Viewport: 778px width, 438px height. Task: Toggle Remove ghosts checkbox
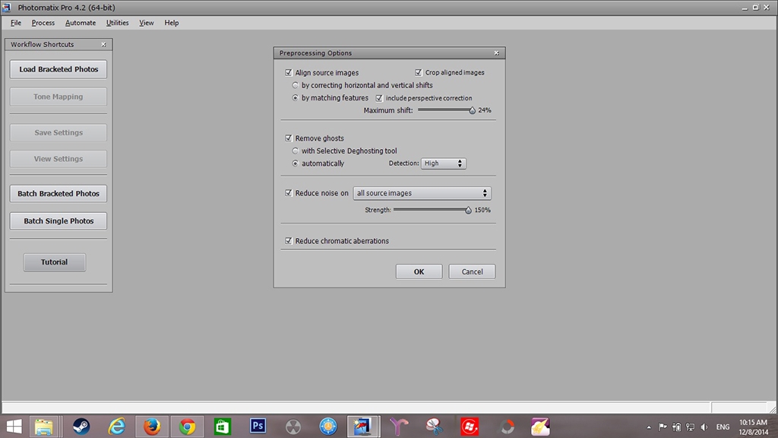click(288, 138)
